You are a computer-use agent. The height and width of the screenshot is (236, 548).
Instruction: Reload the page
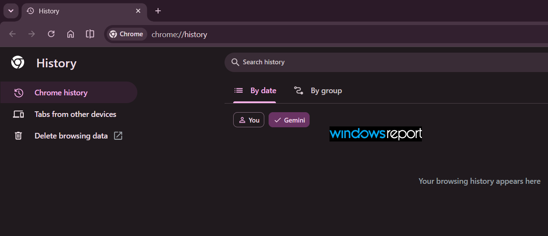coord(51,34)
